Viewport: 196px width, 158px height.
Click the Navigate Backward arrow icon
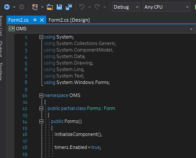[x=7, y=7]
